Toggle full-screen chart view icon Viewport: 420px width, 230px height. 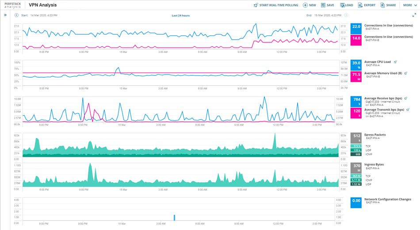coord(414,15)
